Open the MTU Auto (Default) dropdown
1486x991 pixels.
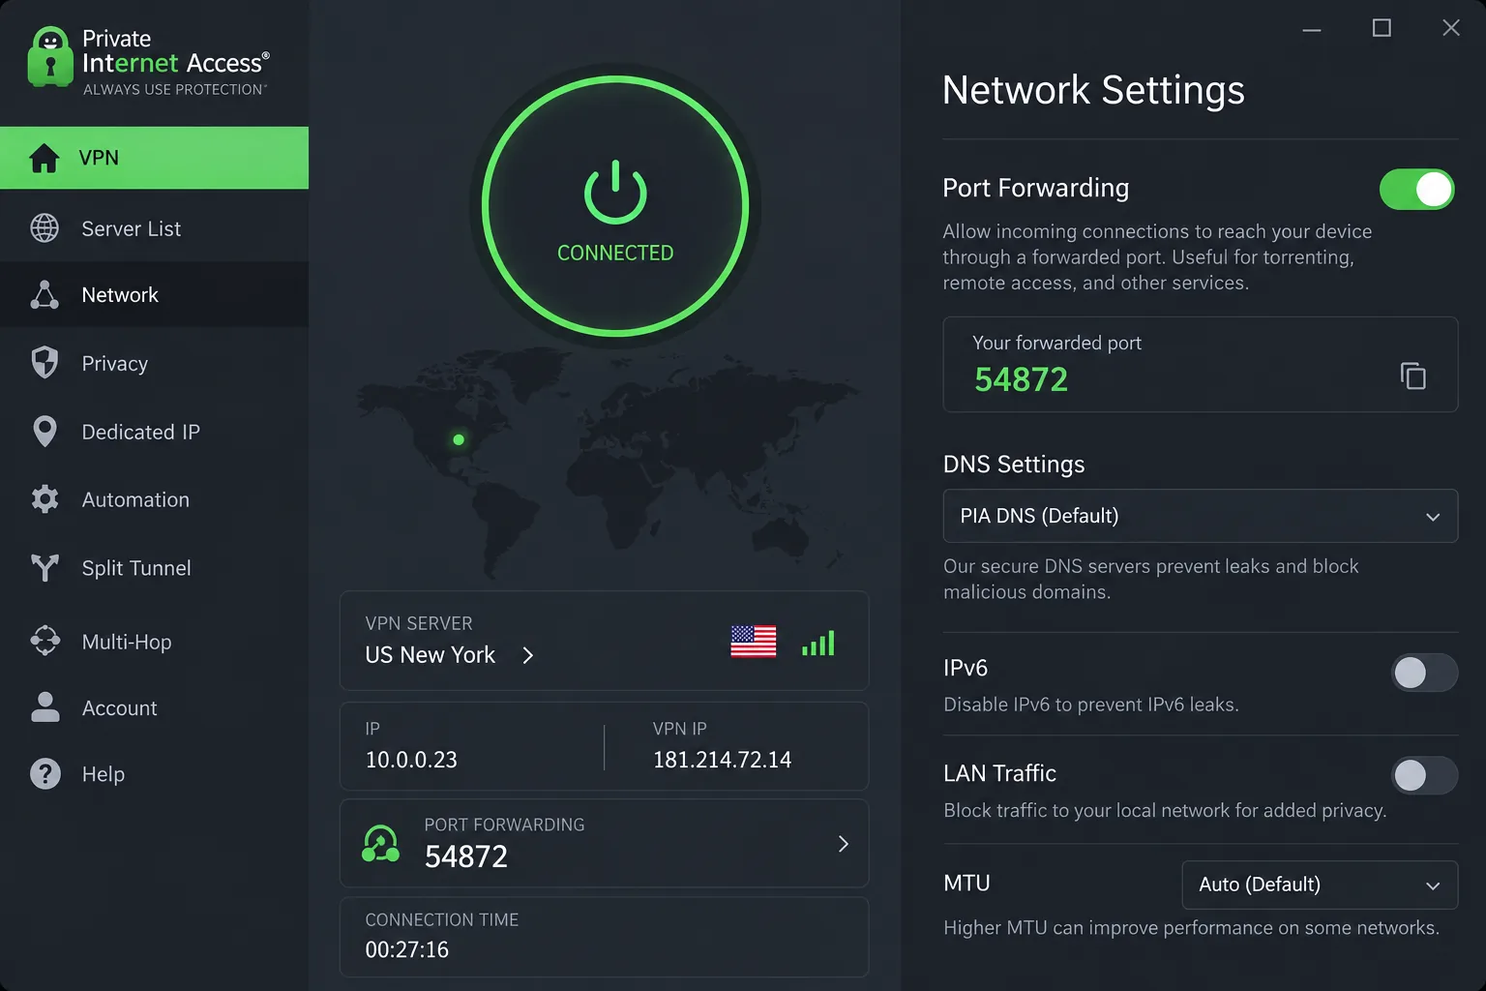coord(1320,885)
